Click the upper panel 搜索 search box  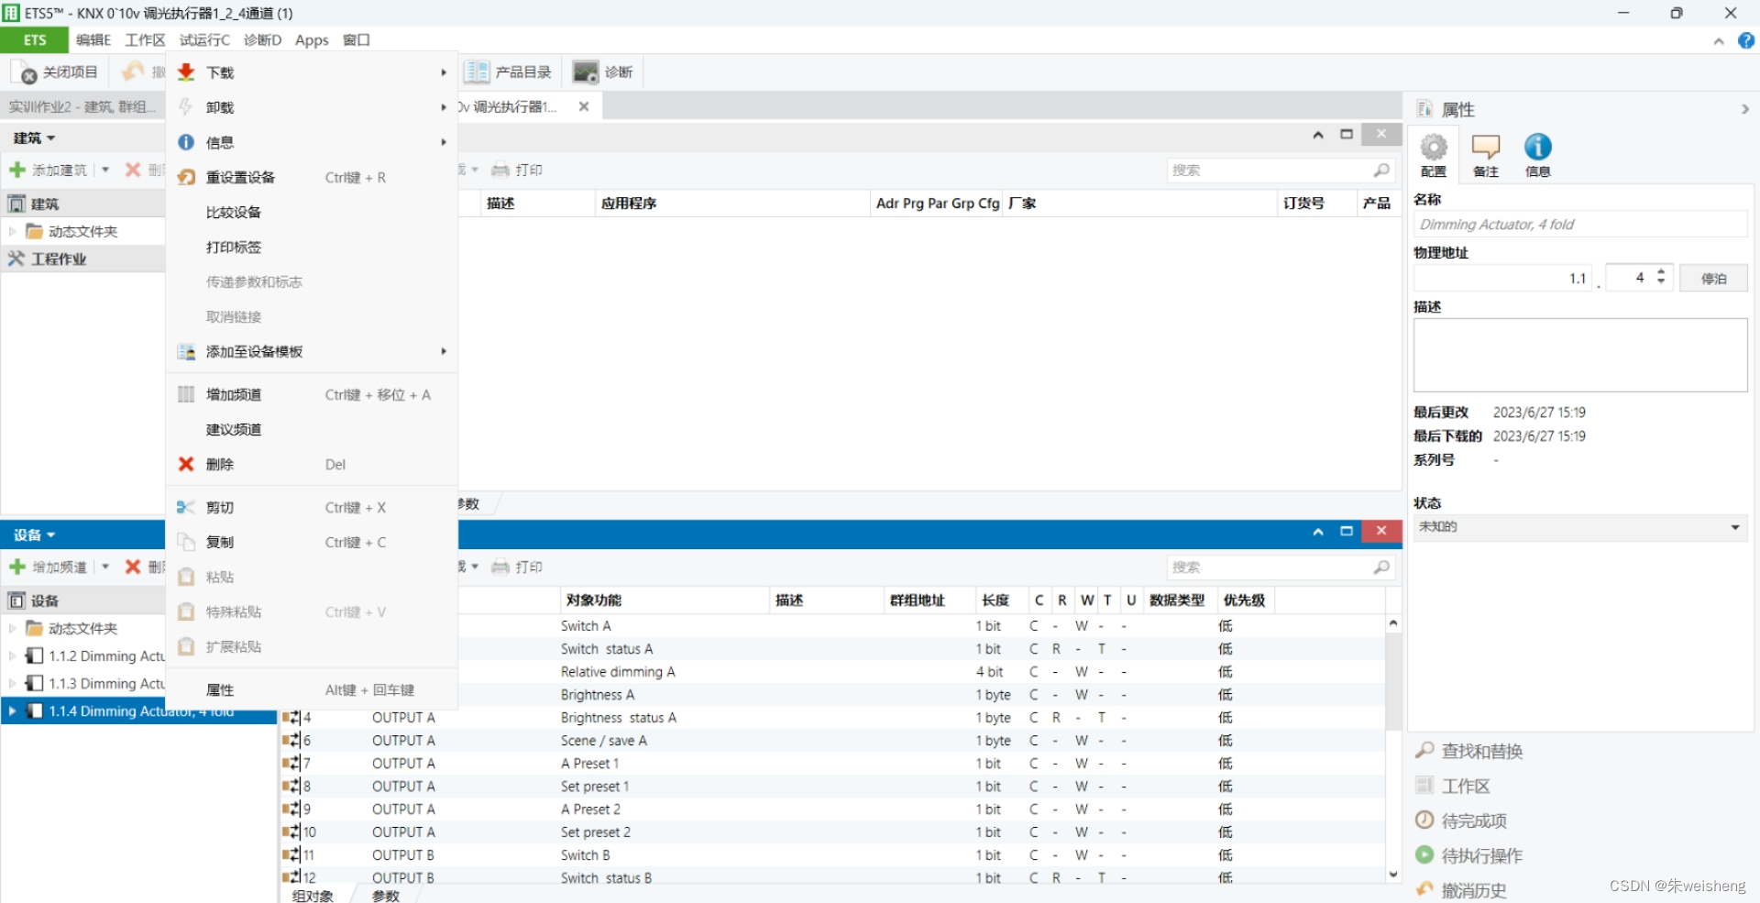coord(1281,170)
